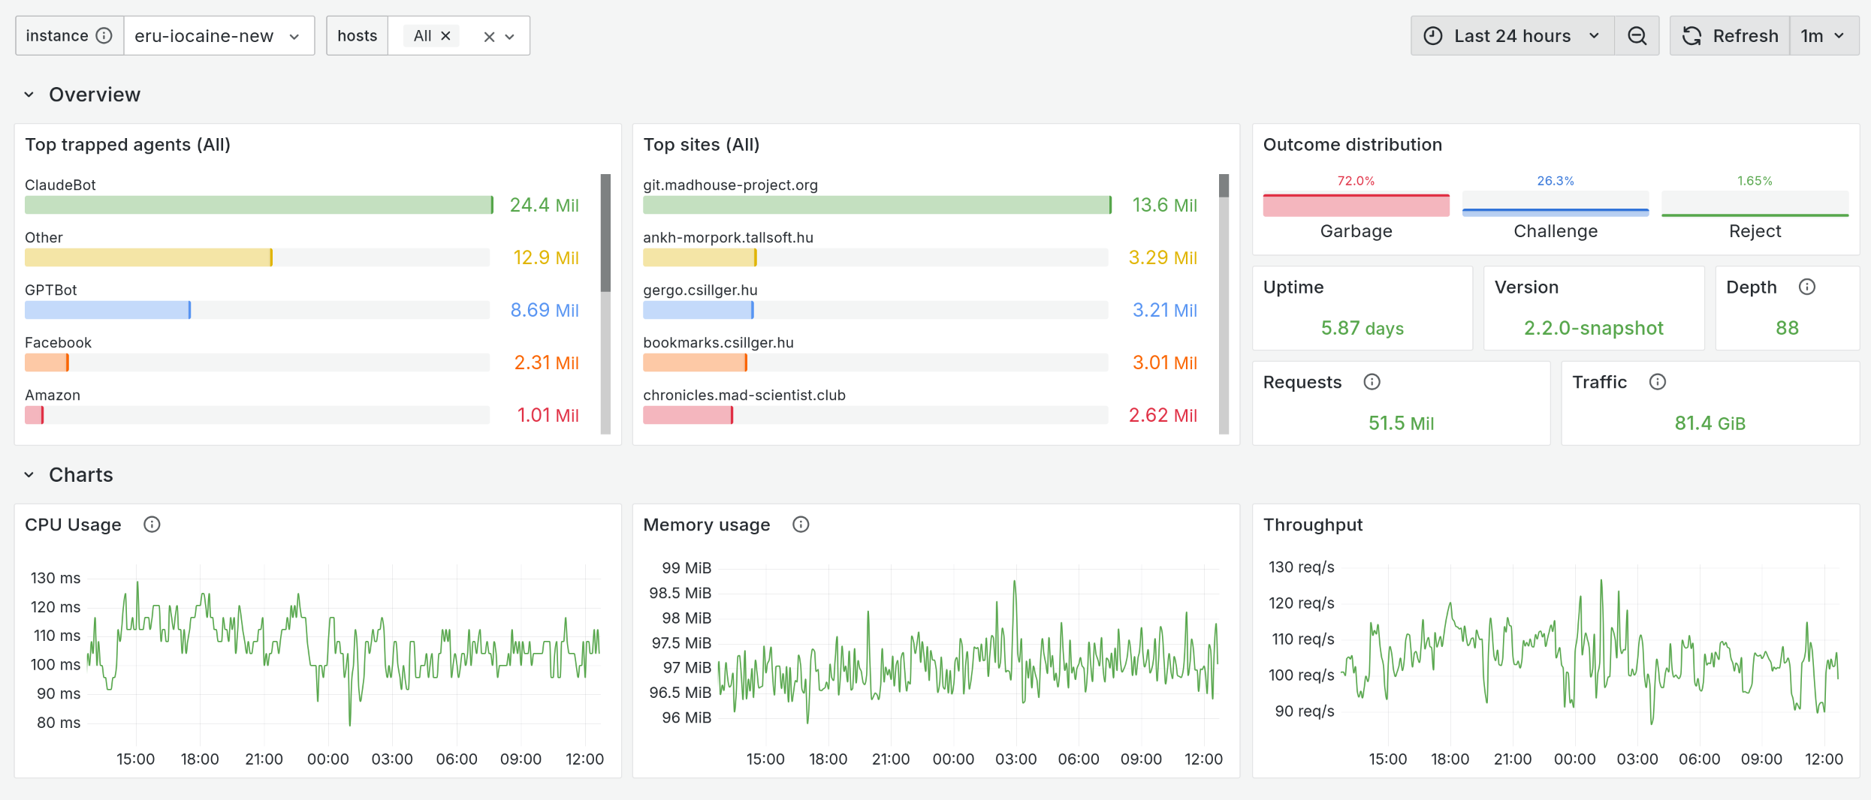
Task: Remove the All tag from hosts filter
Action: (x=445, y=36)
